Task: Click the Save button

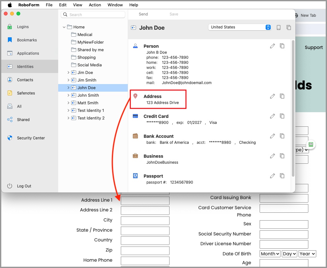Action: [174, 14]
